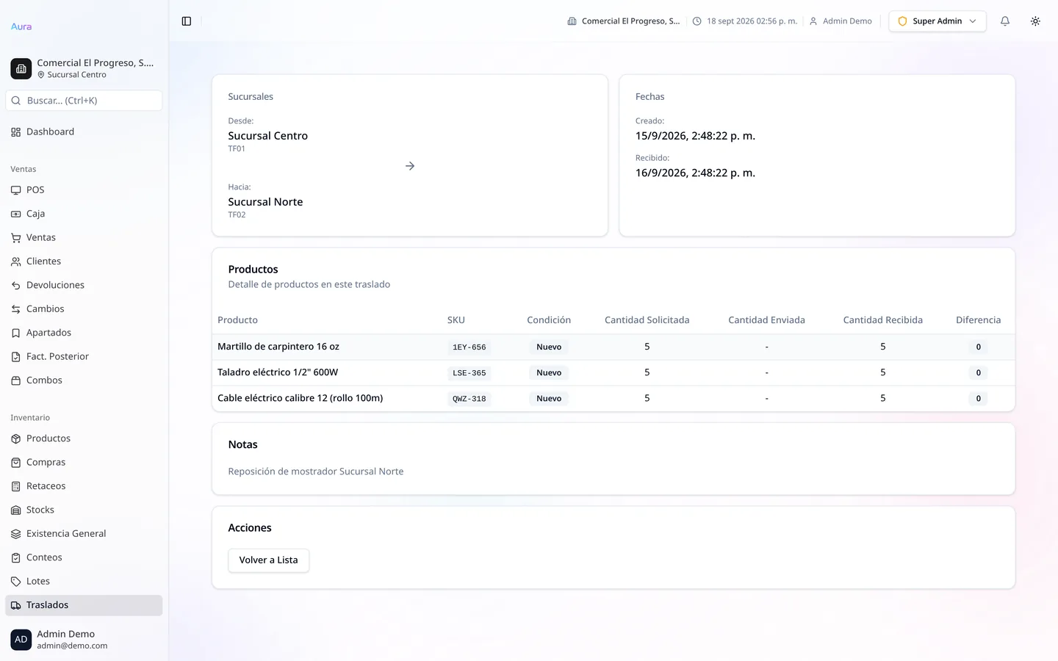Click the Volver a Lista button
1058x661 pixels.
[x=268, y=560]
